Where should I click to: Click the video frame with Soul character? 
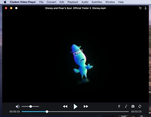(x=75, y=56)
